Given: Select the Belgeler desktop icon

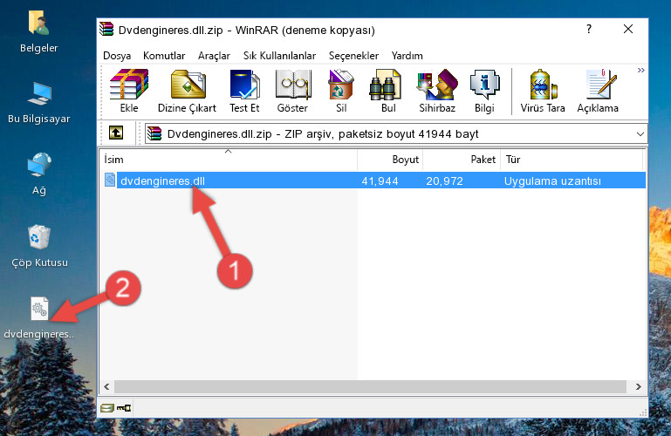Looking at the screenshot, I should (39, 32).
